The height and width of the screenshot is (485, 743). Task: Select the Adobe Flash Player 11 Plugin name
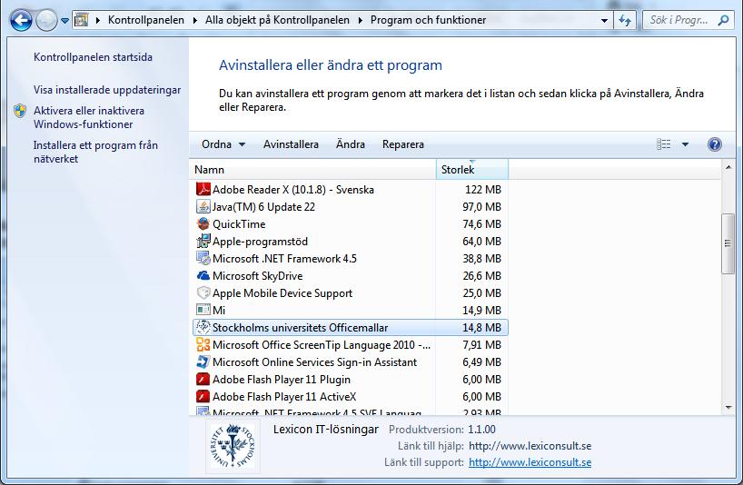pos(282,380)
